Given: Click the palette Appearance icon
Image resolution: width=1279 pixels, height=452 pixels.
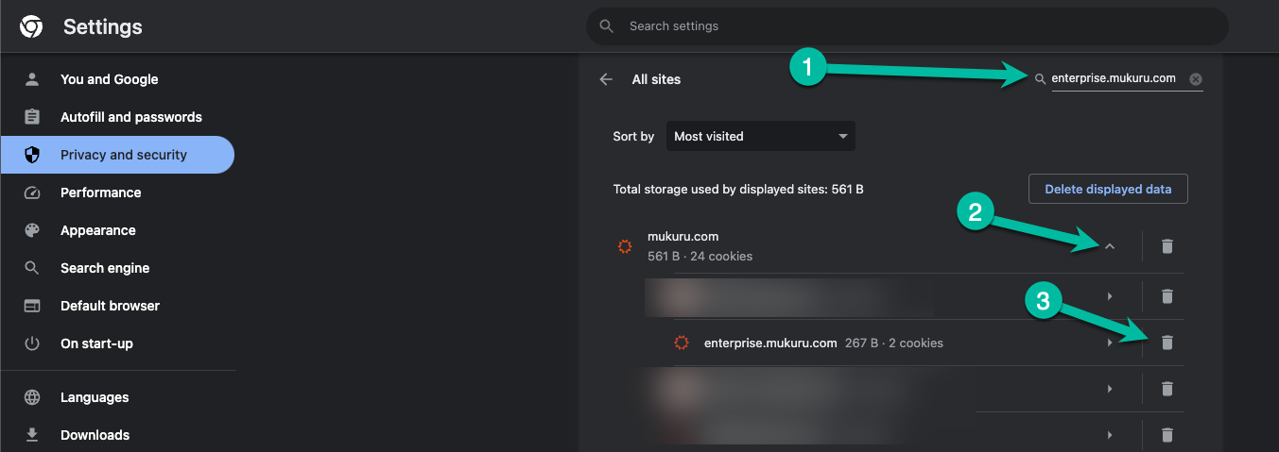Looking at the screenshot, I should click(32, 230).
